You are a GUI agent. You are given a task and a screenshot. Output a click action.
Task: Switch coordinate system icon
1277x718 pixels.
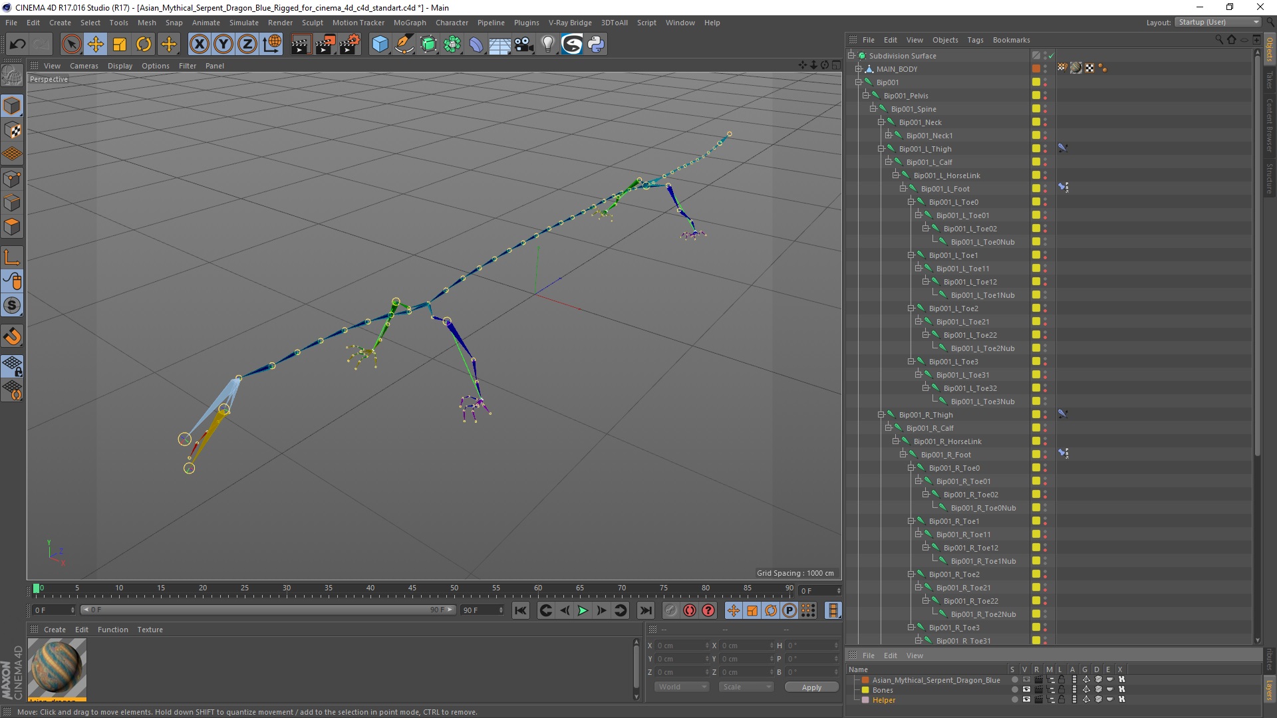click(x=272, y=45)
